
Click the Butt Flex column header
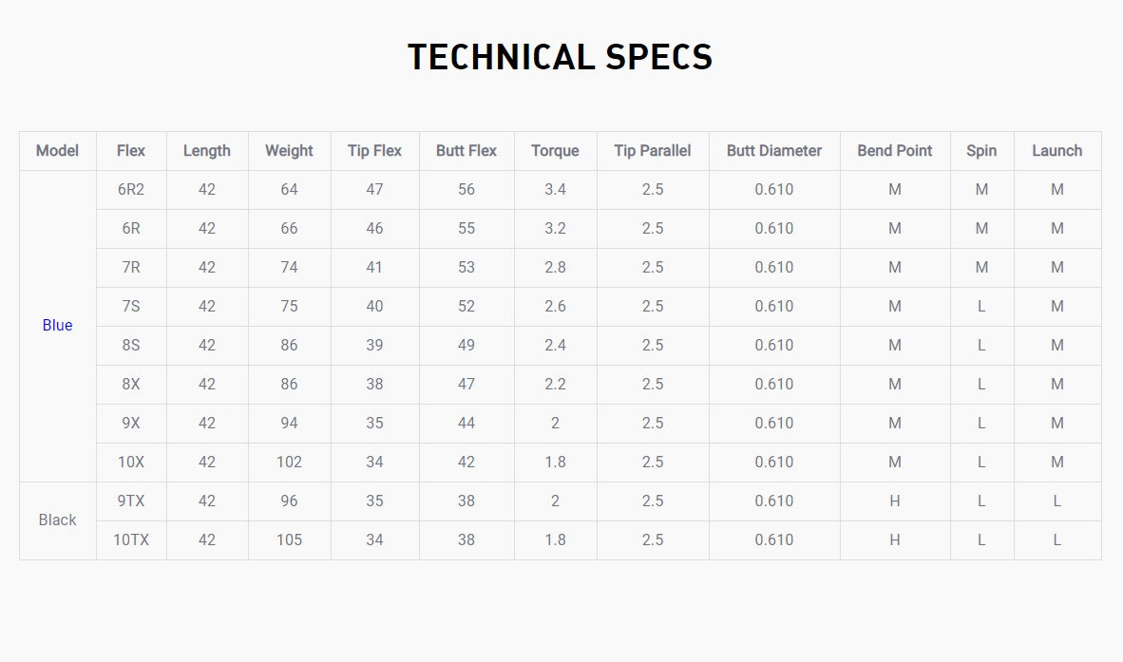pyautogui.click(x=466, y=151)
